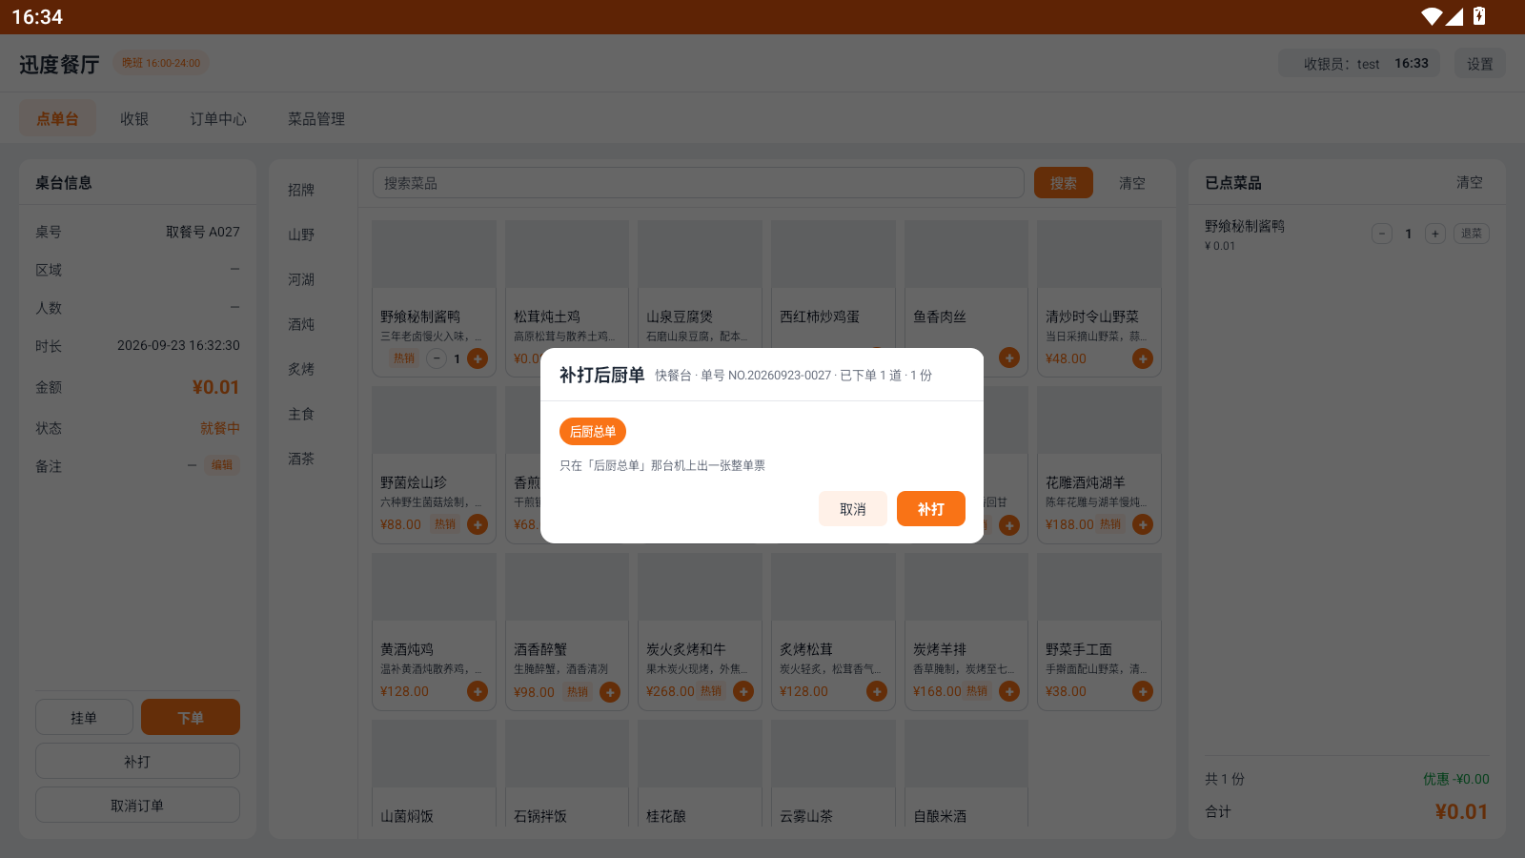Add 野菜手工面 with its plus icon
1525x858 pixels.
coord(1142,691)
